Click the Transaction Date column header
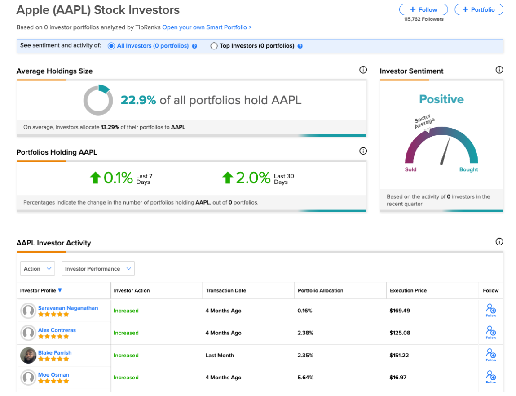 226,290
